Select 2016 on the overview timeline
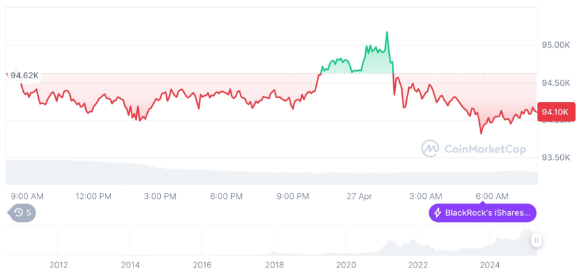The height and width of the screenshot is (273, 586). click(202, 265)
